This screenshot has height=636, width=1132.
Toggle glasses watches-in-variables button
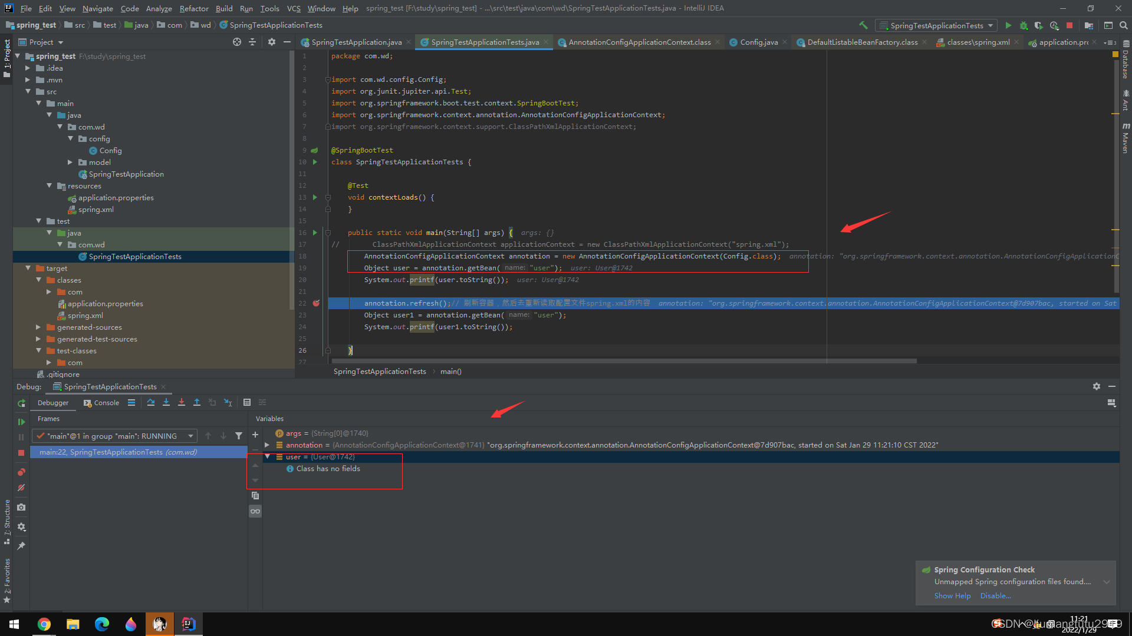click(255, 511)
